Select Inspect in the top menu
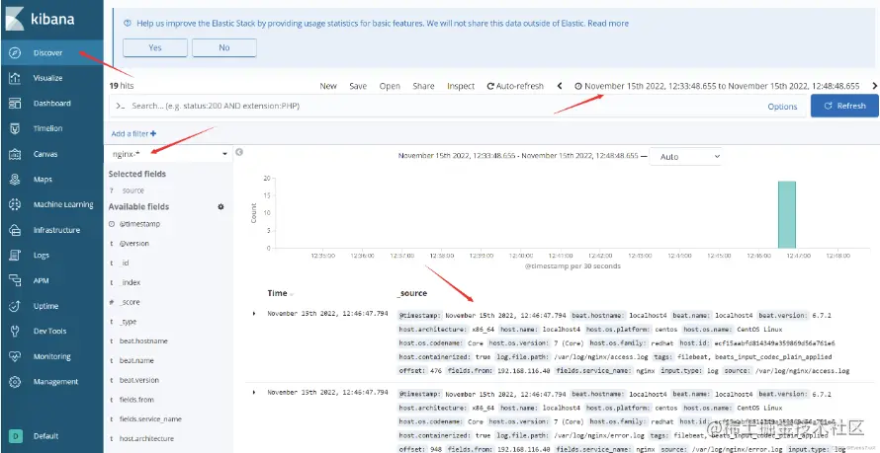Image resolution: width=880 pixels, height=453 pixels. pos(461,86)
